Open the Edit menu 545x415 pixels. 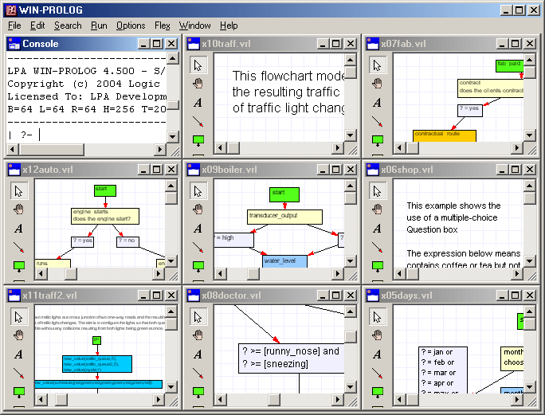tap(37, 25)
